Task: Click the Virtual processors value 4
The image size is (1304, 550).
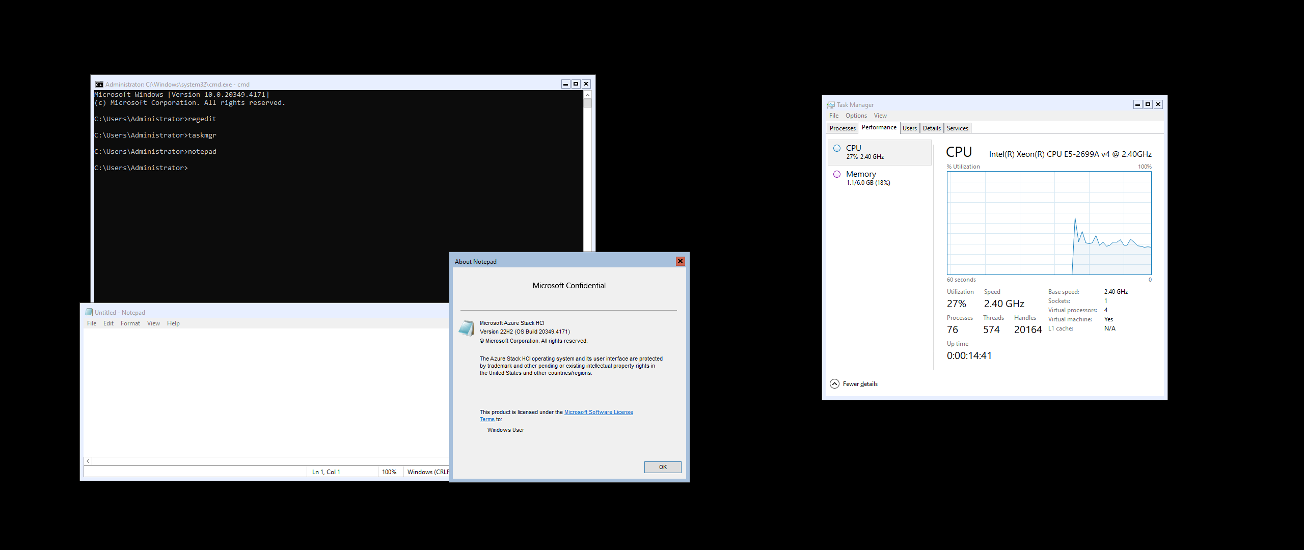Action: (1106, 310)
